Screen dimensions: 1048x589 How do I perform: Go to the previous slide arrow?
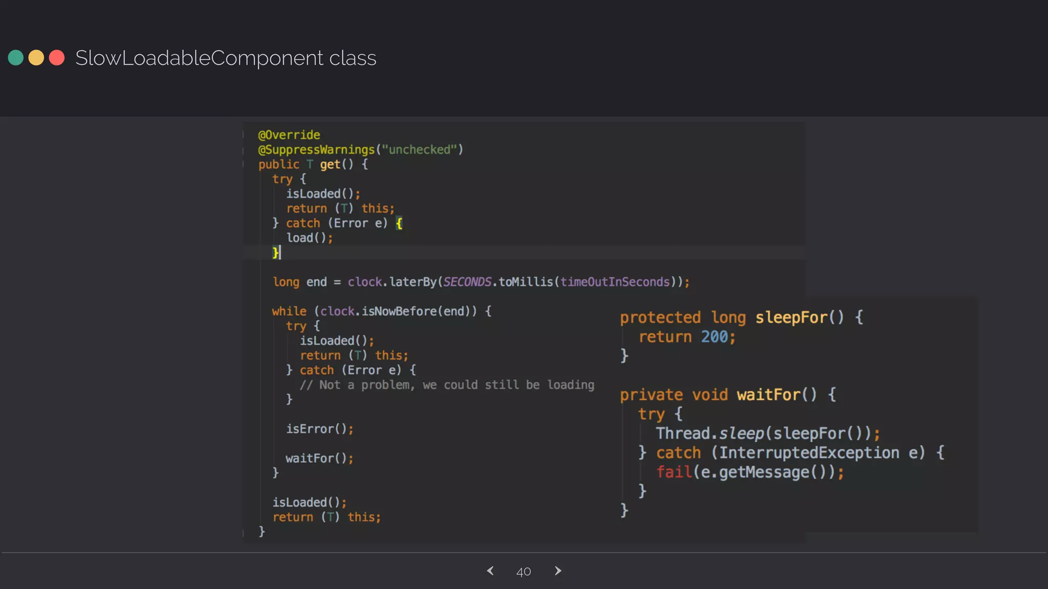click(x=490, y=571)
